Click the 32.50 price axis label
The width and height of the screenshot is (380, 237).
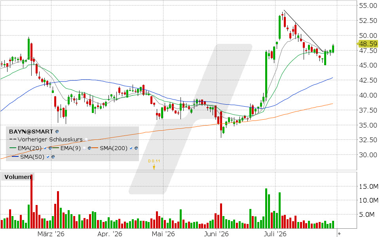pos(368,140)
